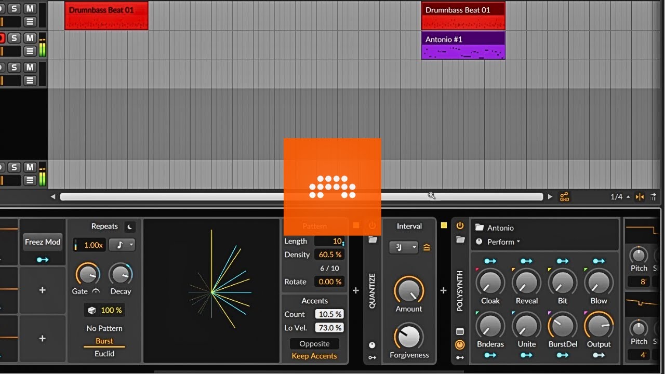
Task: Open the 1/4 grid resolution dropdown
Action: 620,197
